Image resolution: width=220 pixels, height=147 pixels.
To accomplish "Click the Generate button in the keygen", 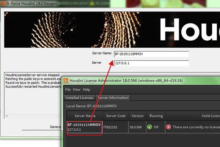I will coord(41,127).
